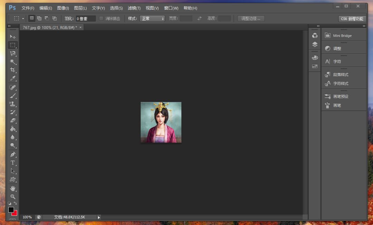Viewport: 373px width, 225px height.
Task: Choose the Pen tool
Action: point(13,154)
